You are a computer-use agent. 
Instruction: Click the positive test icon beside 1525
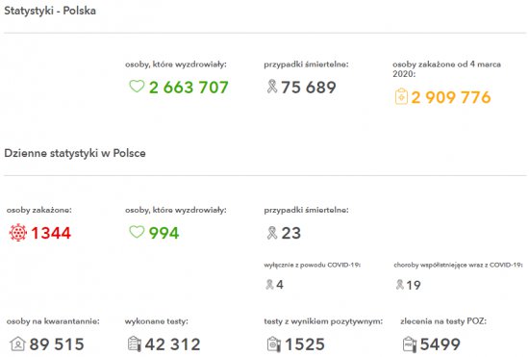(x=274, y=344)
